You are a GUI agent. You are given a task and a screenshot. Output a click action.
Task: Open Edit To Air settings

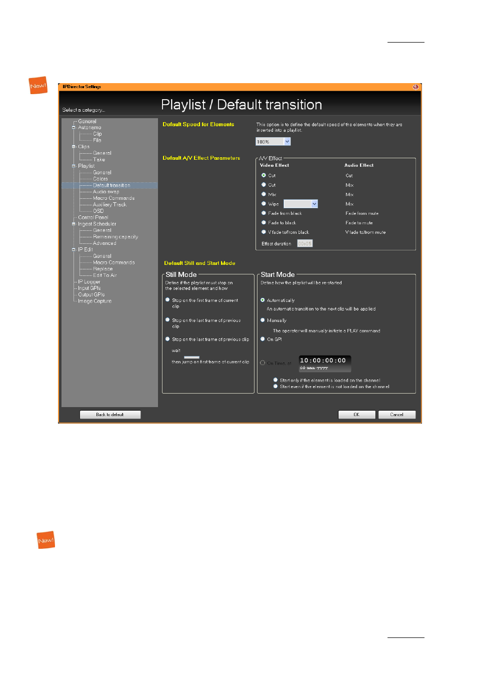coord(105,275)
